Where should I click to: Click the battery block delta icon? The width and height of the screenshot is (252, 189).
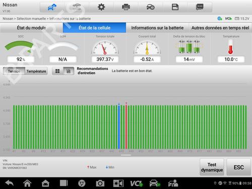point(189,47)
